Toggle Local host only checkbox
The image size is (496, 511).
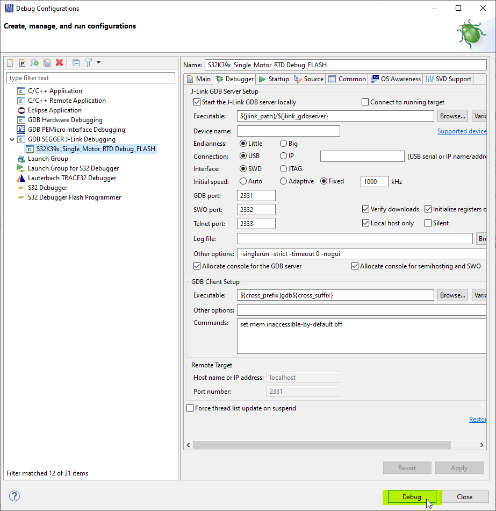[x=365, y=223]
